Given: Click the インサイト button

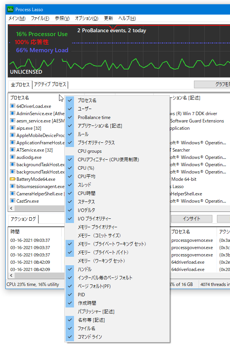Looking at the screenshot, I should pos(191,219).
